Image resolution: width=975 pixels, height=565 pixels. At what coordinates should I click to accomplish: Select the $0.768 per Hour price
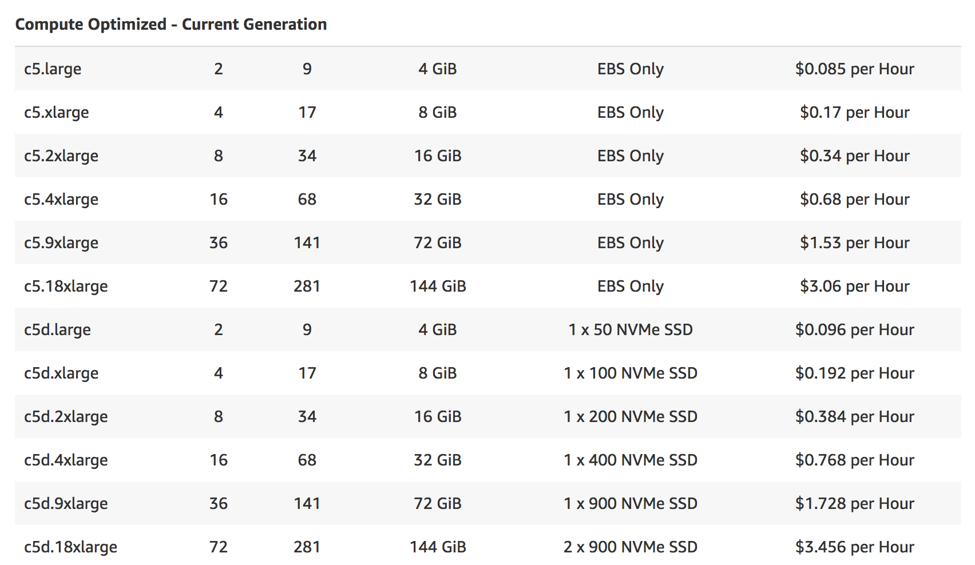[854, 460]
